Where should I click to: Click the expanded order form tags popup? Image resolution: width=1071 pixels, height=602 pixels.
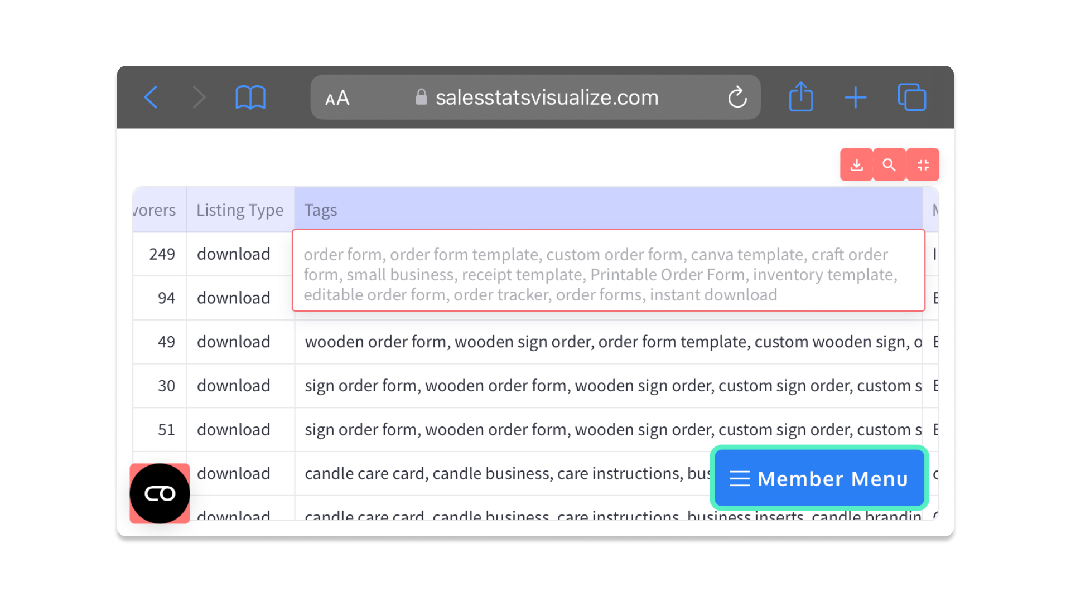coord(608,270)
